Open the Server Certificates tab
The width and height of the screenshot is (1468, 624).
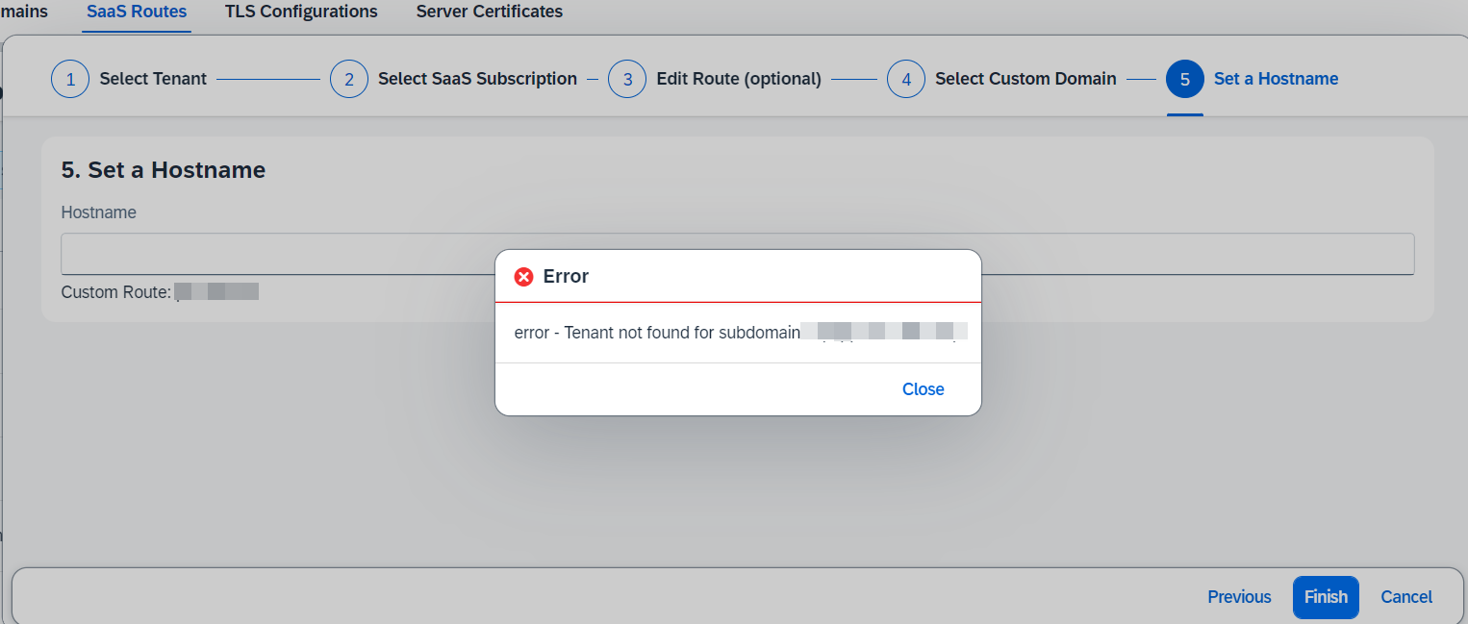click(x=490, y=12)
